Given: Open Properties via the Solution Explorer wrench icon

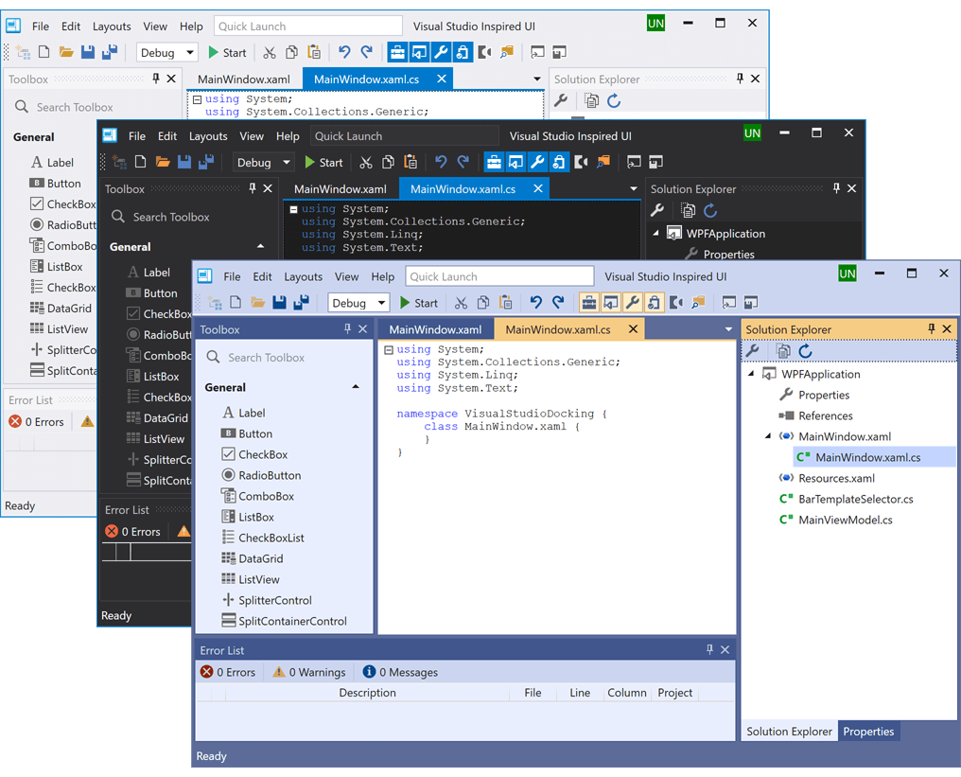Looking at the screenshot, I should tap(753, 350).
